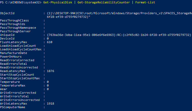192x111 pixels.
Task: Click the PS C:\WINDOWS\system32 prompt
Action: pos(21,2)
